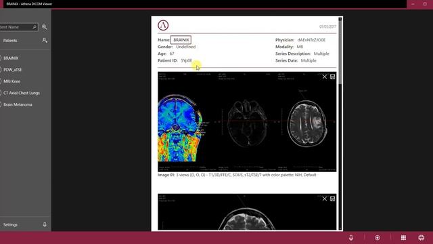
Task: Click the report vertical scrollbar
Action: [340, 53]
